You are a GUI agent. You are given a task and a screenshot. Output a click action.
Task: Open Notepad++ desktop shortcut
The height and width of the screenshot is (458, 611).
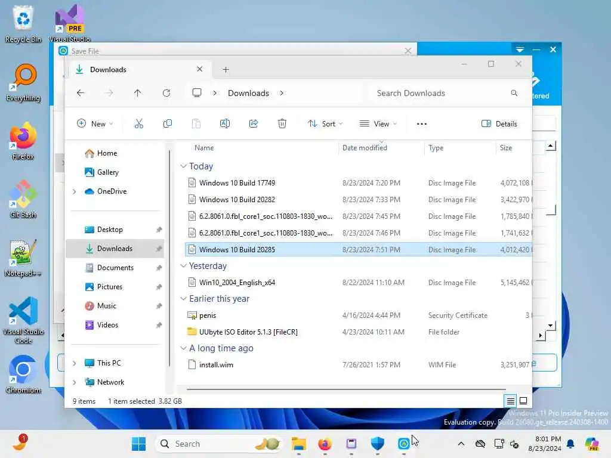pos(23,258)
